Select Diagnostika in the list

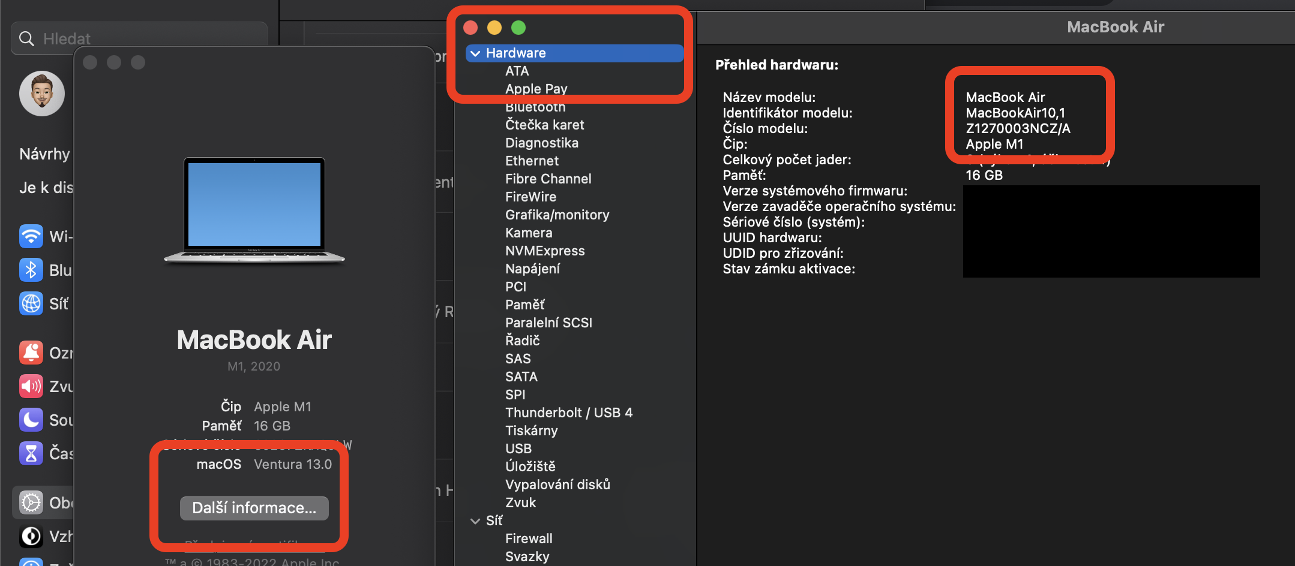[x=542, y=143]
